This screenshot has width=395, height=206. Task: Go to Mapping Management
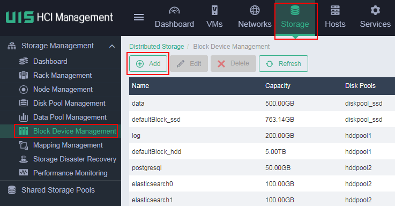coord(68,145)
